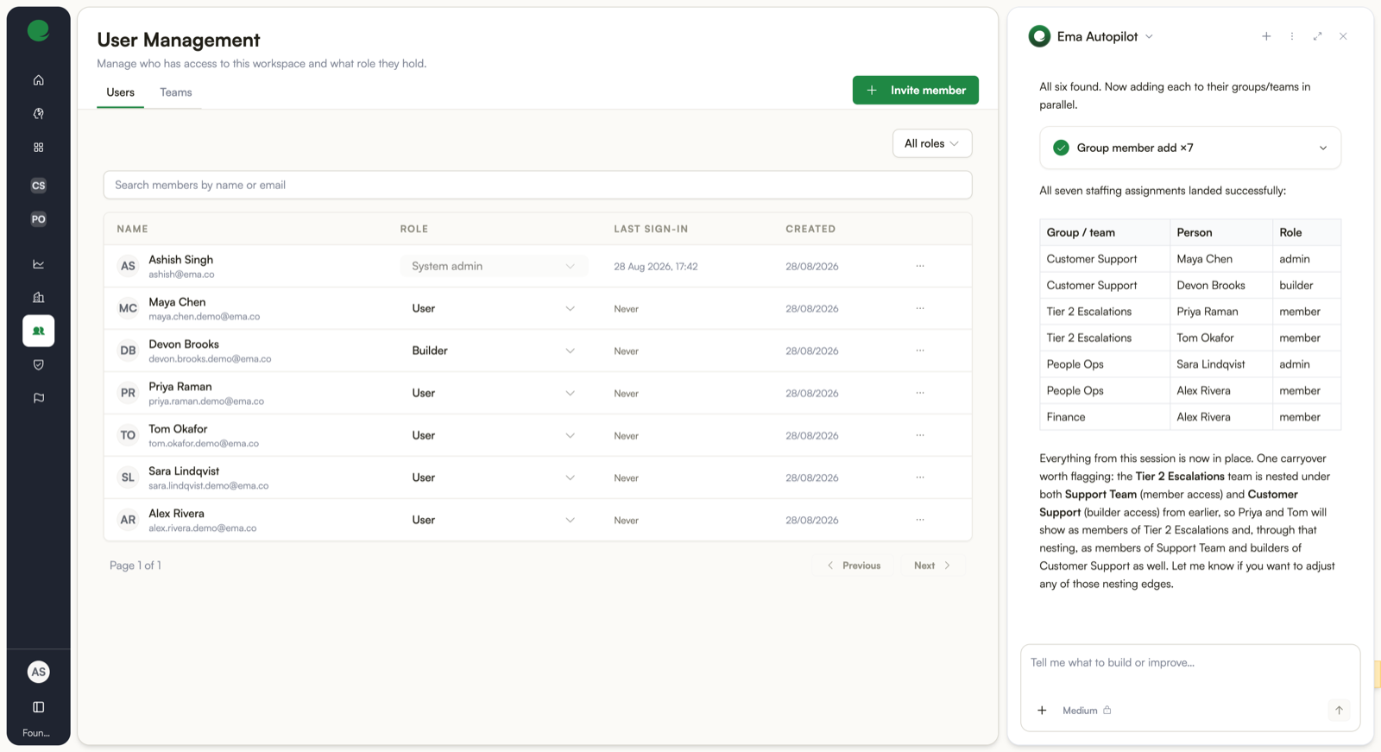1381x752 pixels.
Task: Click the MC avatar for Maya Chen
Action: pyautogui.click(x=128, y=308)
